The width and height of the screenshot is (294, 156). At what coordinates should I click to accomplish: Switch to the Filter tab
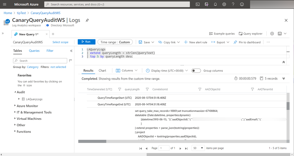point(50,51)
